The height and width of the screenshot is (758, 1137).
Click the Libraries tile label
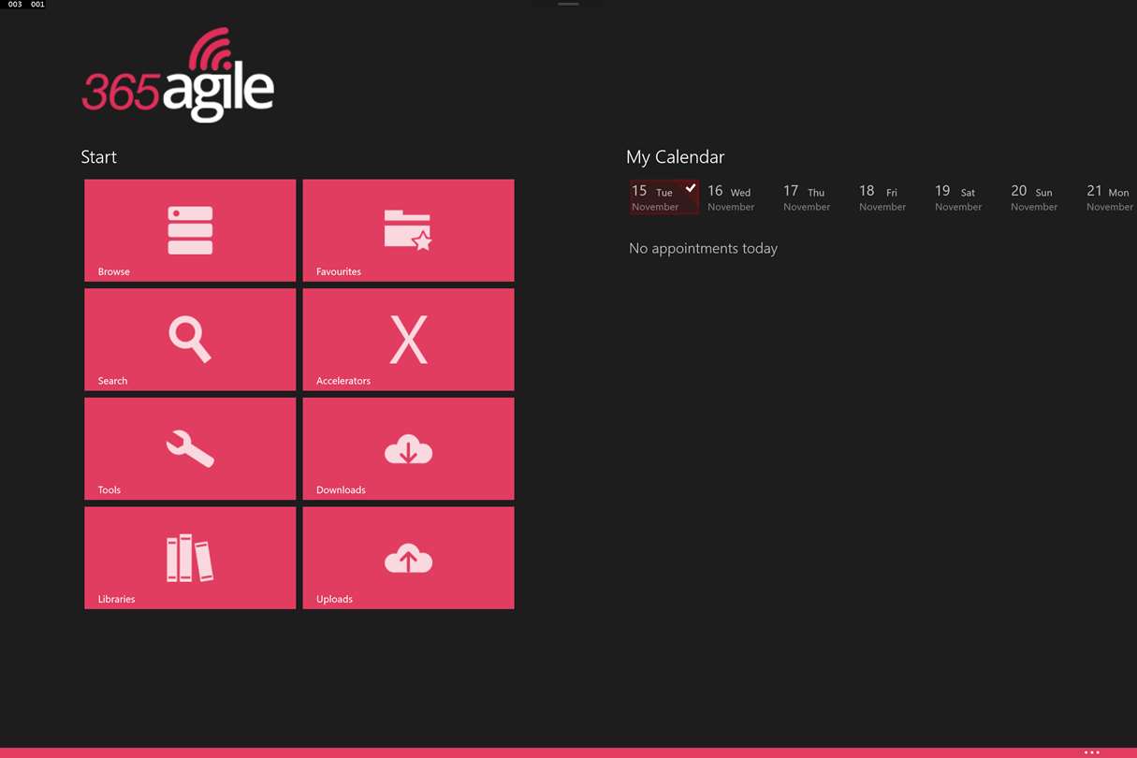[116, 599]
